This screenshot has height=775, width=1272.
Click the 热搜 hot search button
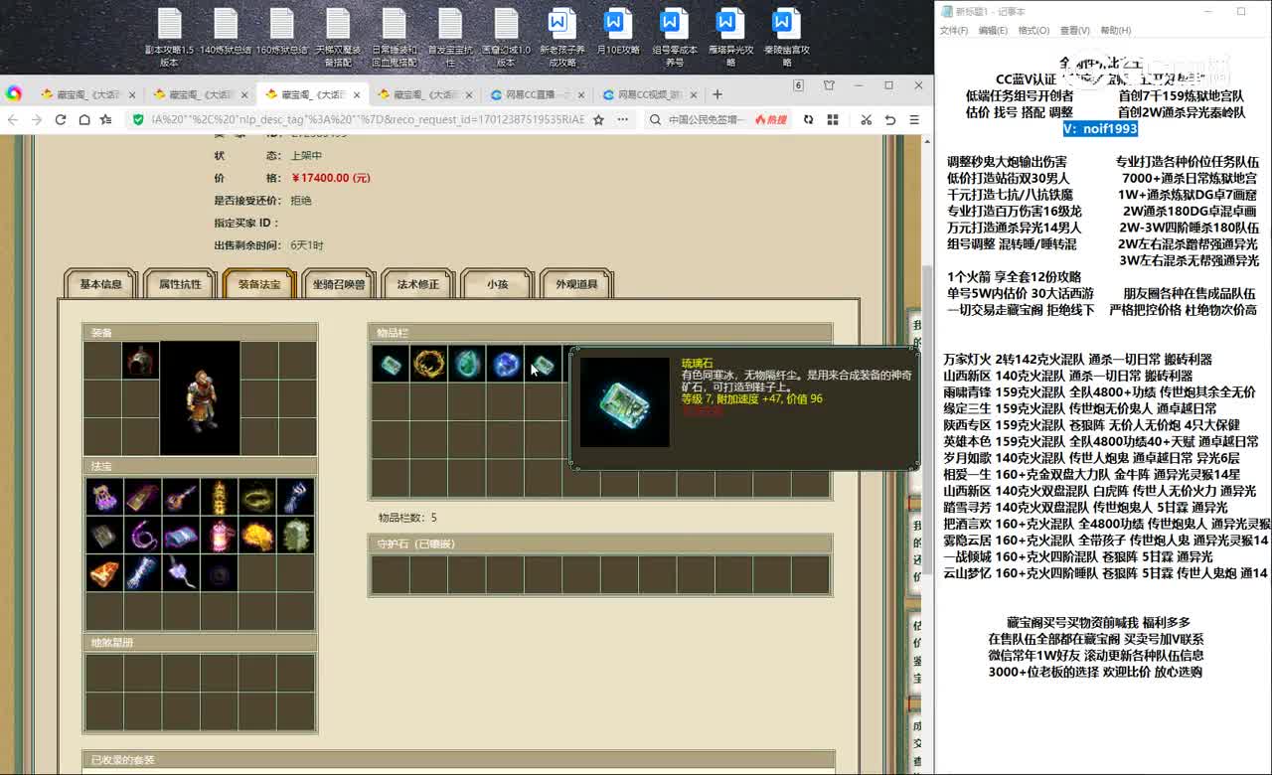pyautogui.click(x=771, y=119)
